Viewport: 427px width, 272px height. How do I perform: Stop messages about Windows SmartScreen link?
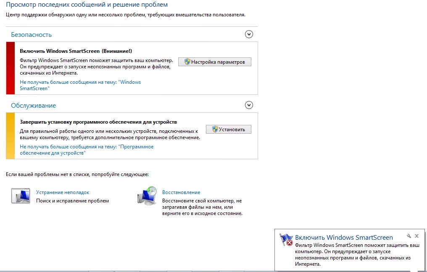coord(80,85)
